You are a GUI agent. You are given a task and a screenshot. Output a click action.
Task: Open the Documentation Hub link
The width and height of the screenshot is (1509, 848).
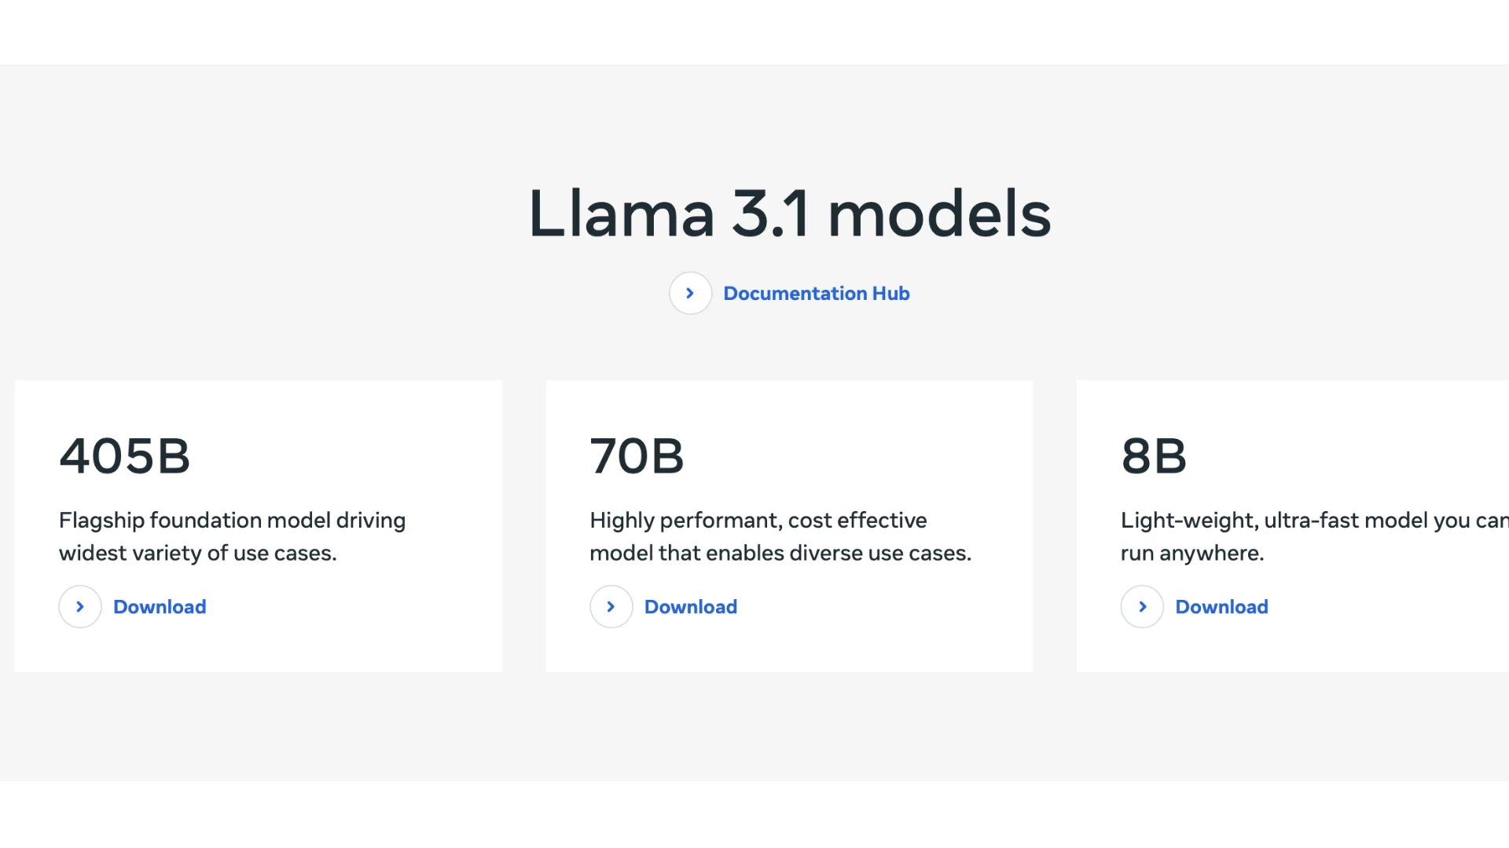816,294
